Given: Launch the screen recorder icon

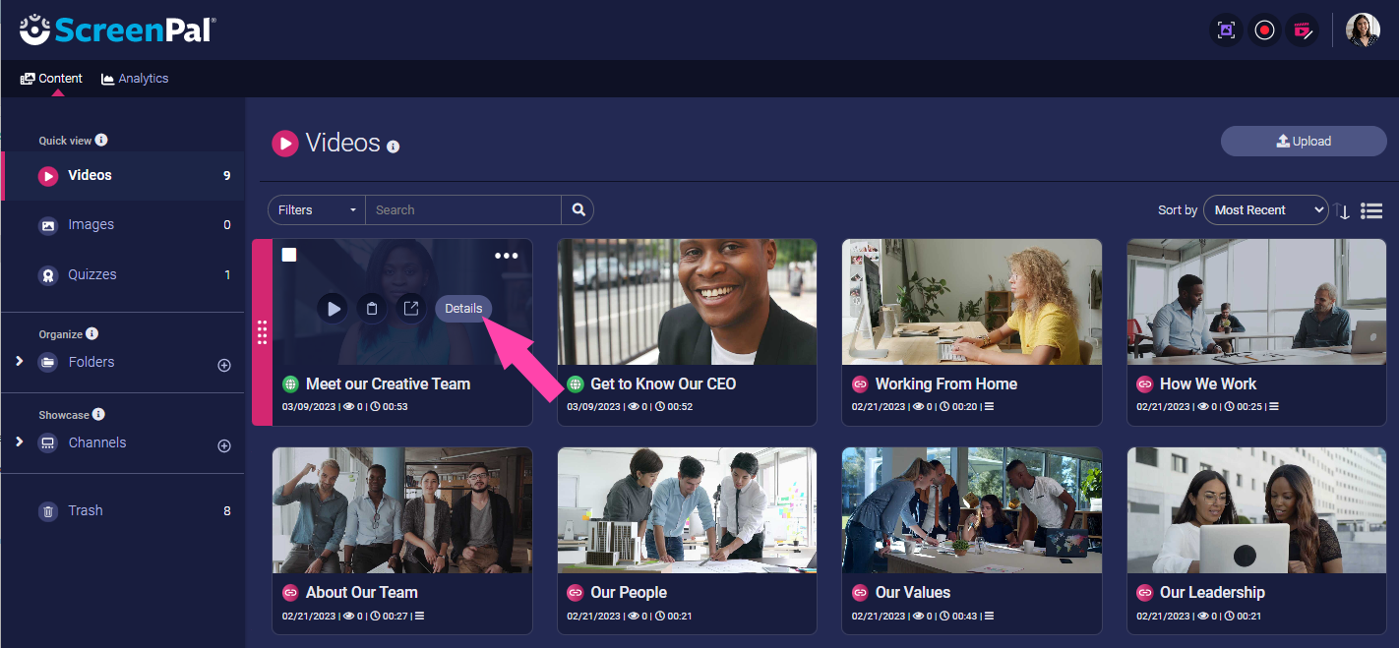Looking at the screenshot, I should pos(1265,30).
